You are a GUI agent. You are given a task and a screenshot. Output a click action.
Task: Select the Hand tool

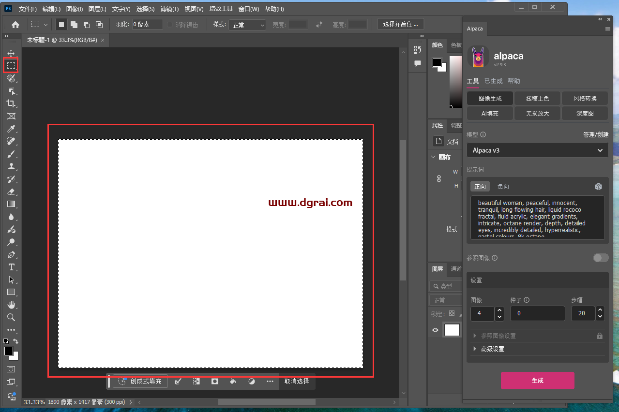11,305
